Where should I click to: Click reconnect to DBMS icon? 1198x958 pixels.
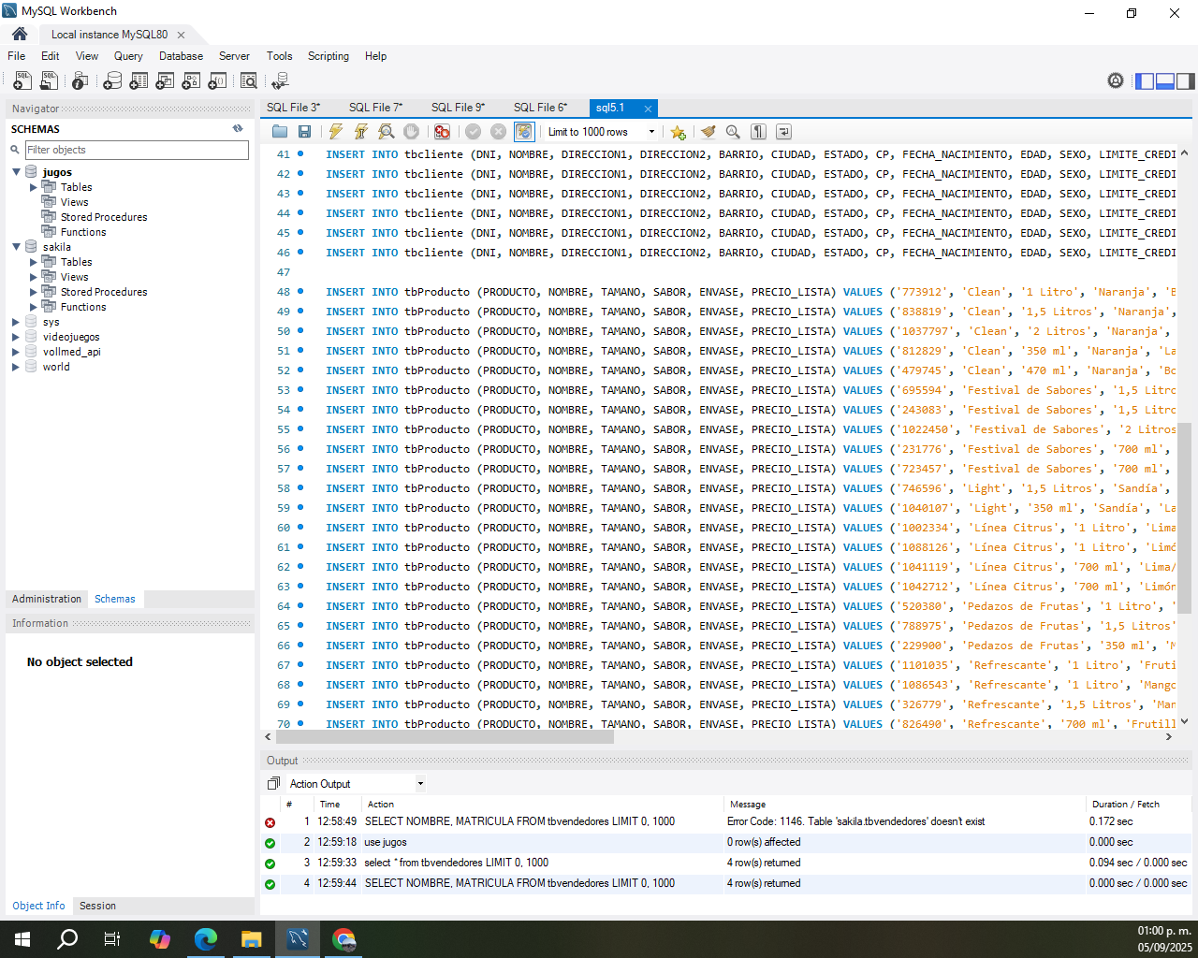[x=280, y=81]
